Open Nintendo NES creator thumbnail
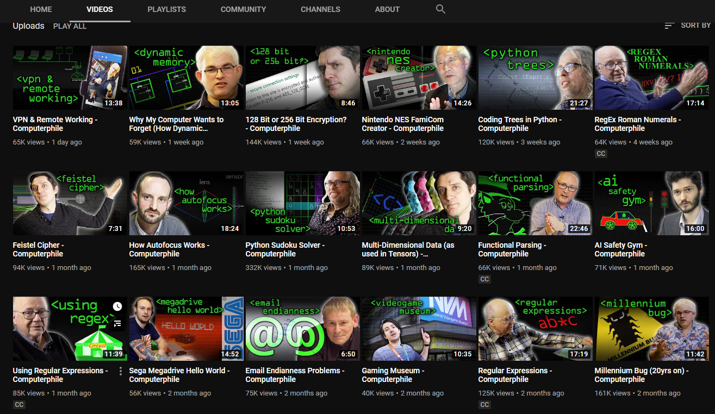This screenshot has height=414, width=715. click(419, 78)
